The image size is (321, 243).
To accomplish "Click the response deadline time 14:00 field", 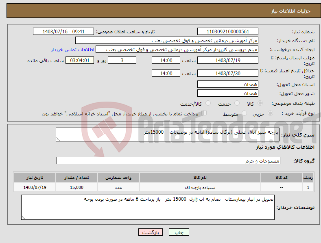I will 166,60.
